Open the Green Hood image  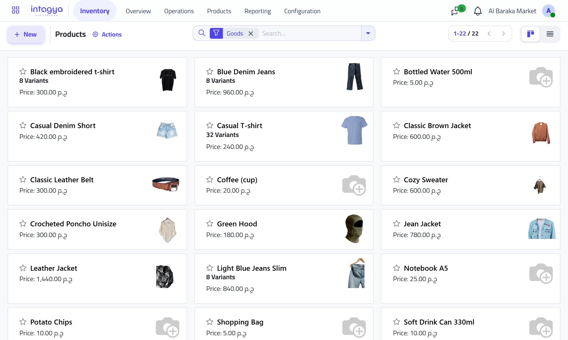point(354,229)
